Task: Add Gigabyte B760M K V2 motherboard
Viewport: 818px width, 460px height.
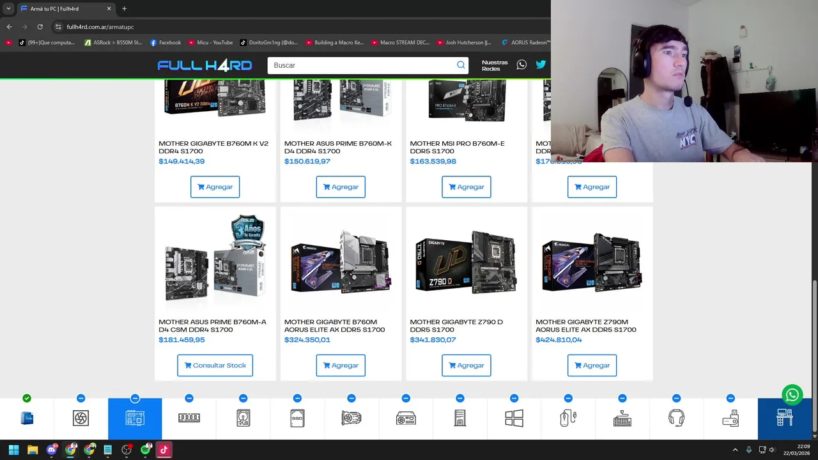Action: [215, 187]
